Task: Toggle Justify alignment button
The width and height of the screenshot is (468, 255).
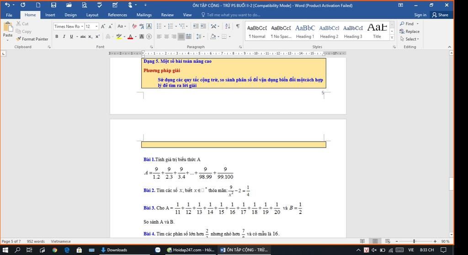Action: coord(181,36)
